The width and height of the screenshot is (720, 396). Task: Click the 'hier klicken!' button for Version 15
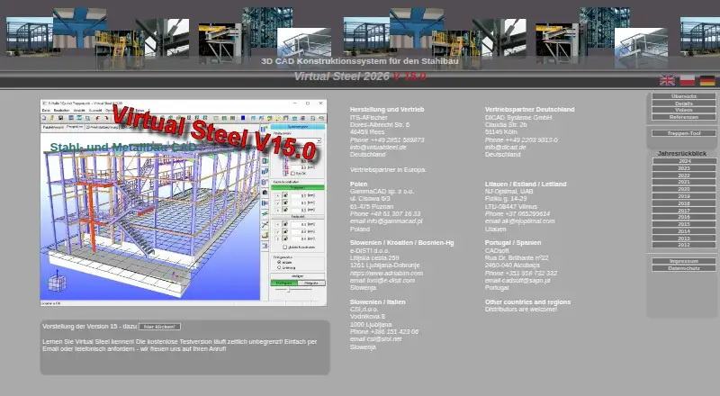(x=159, y=327)
